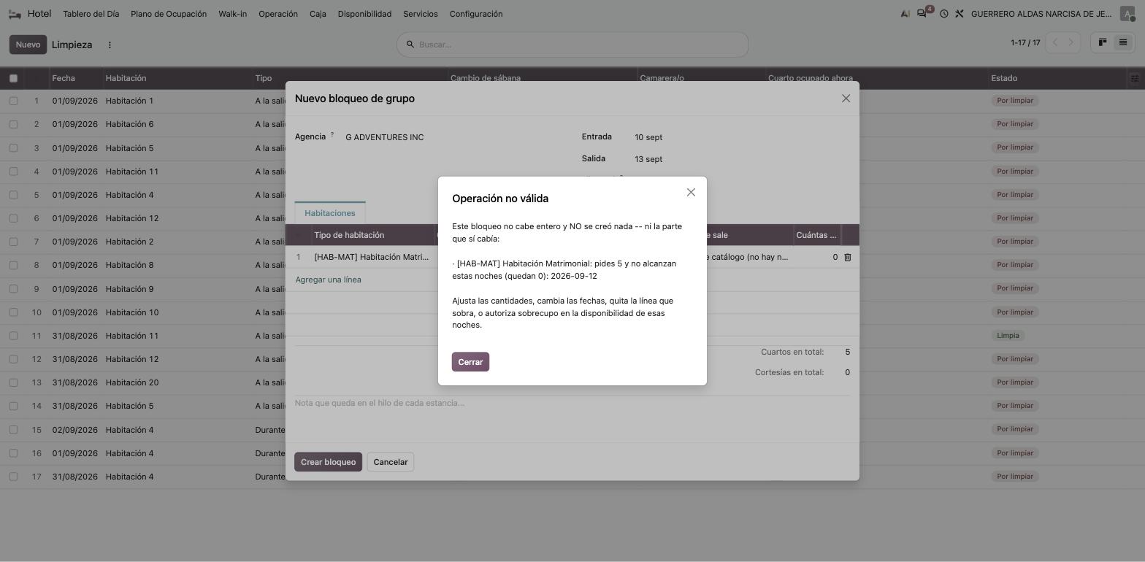Open the Caja menu
The height and width of the screenshot is (562, 1145).
pyautogui.click(x=318, y=14)
